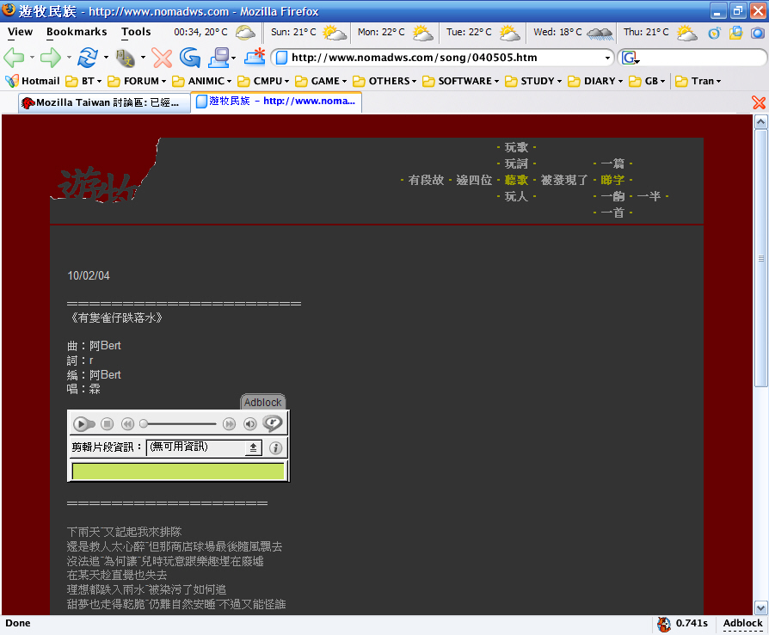Image resolution: width=769 pixels, height=635 pixels.
Task: Click the Google G search engine icon
Action: click(630, 58)
